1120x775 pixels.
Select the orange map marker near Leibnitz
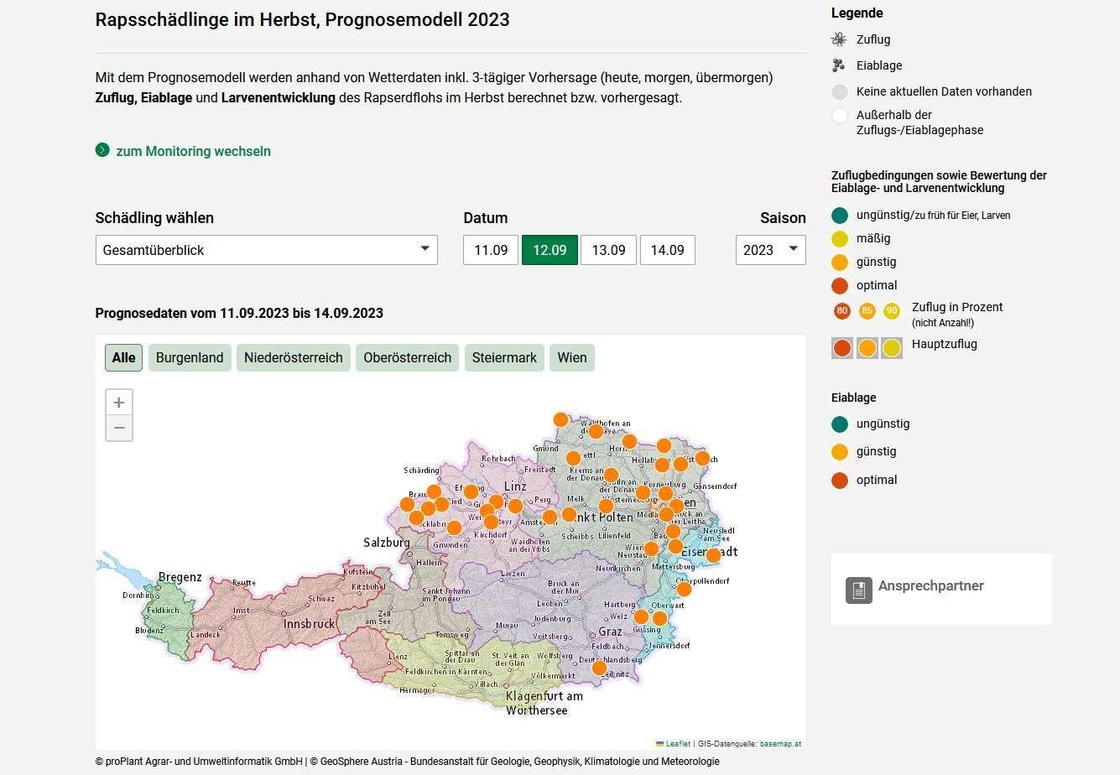pyautogui.click(x=599, y=668)
